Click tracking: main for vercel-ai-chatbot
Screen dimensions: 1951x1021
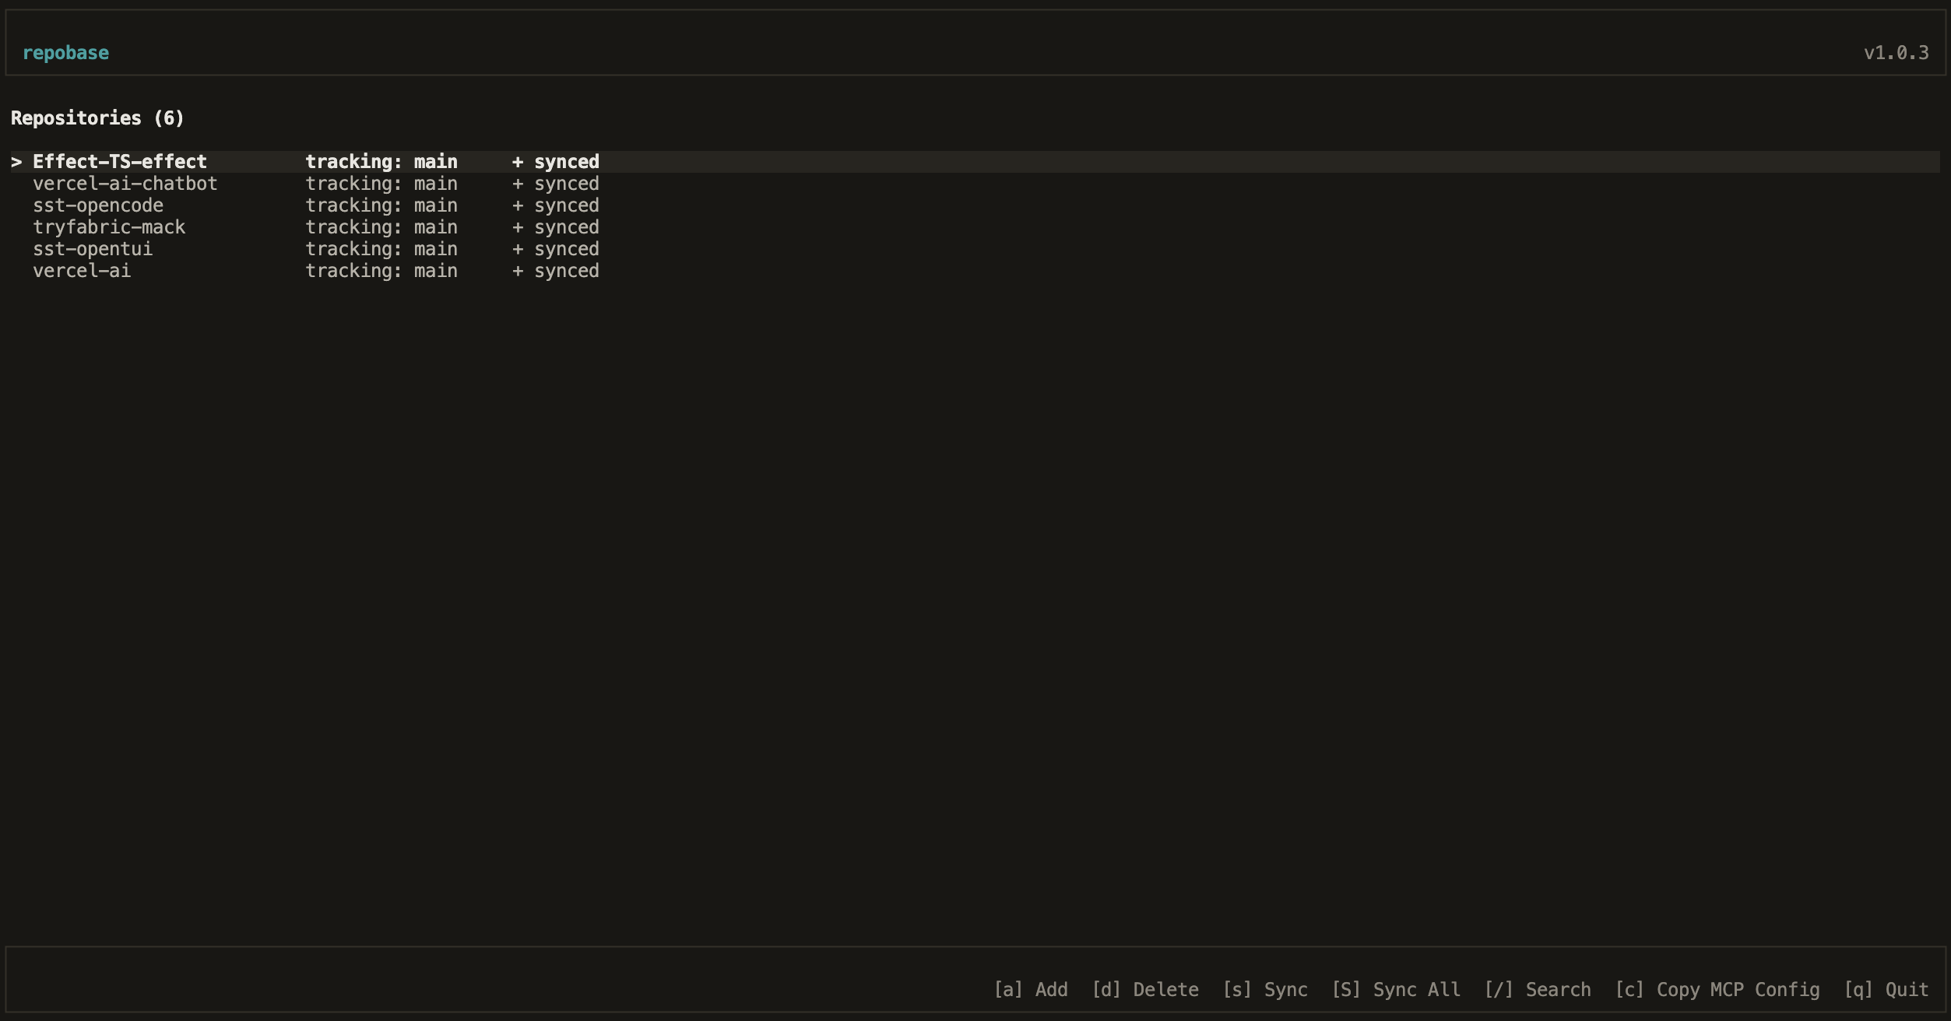[x=381, y=184]
